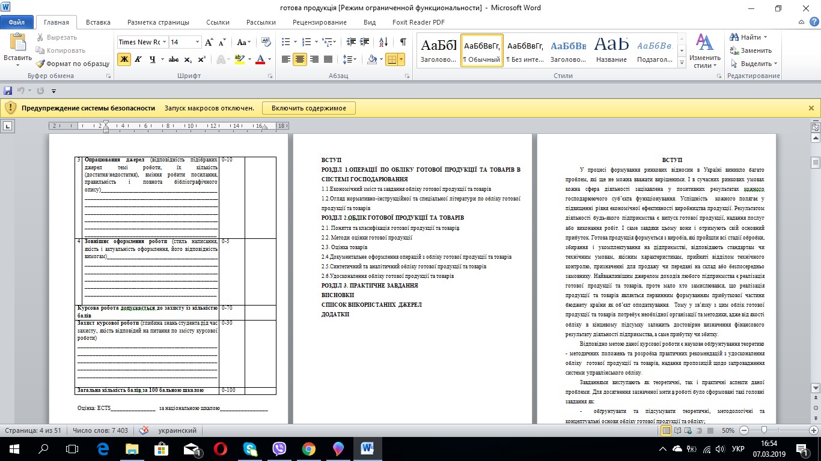Viewport: 821px width, 461px height.
Task: Switch to the Вставка tab
Action: (x=98, y=22)
